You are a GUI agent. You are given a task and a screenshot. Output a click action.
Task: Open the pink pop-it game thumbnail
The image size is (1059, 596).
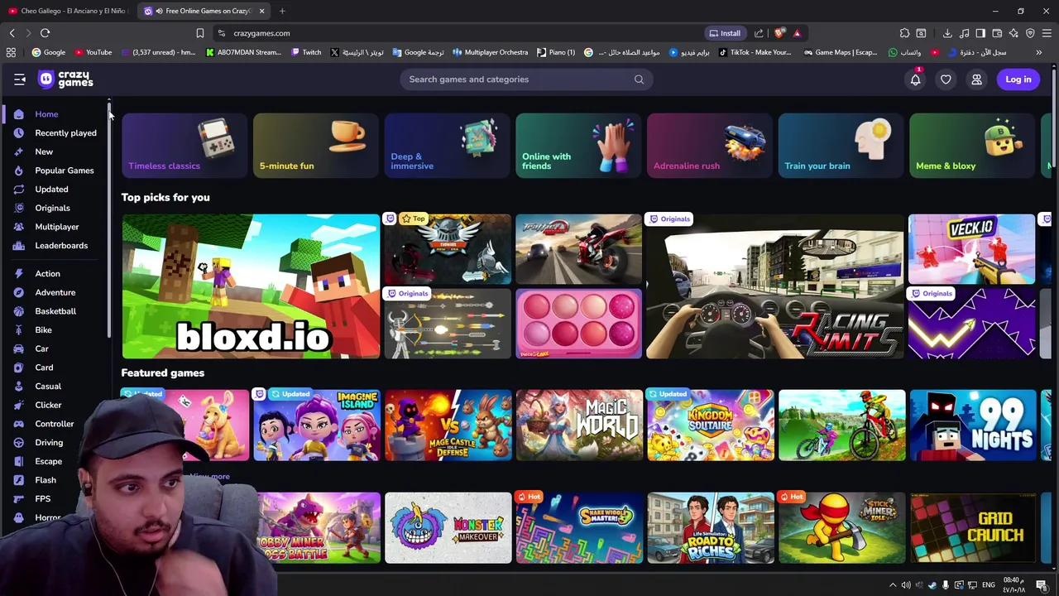coord(578,324)
